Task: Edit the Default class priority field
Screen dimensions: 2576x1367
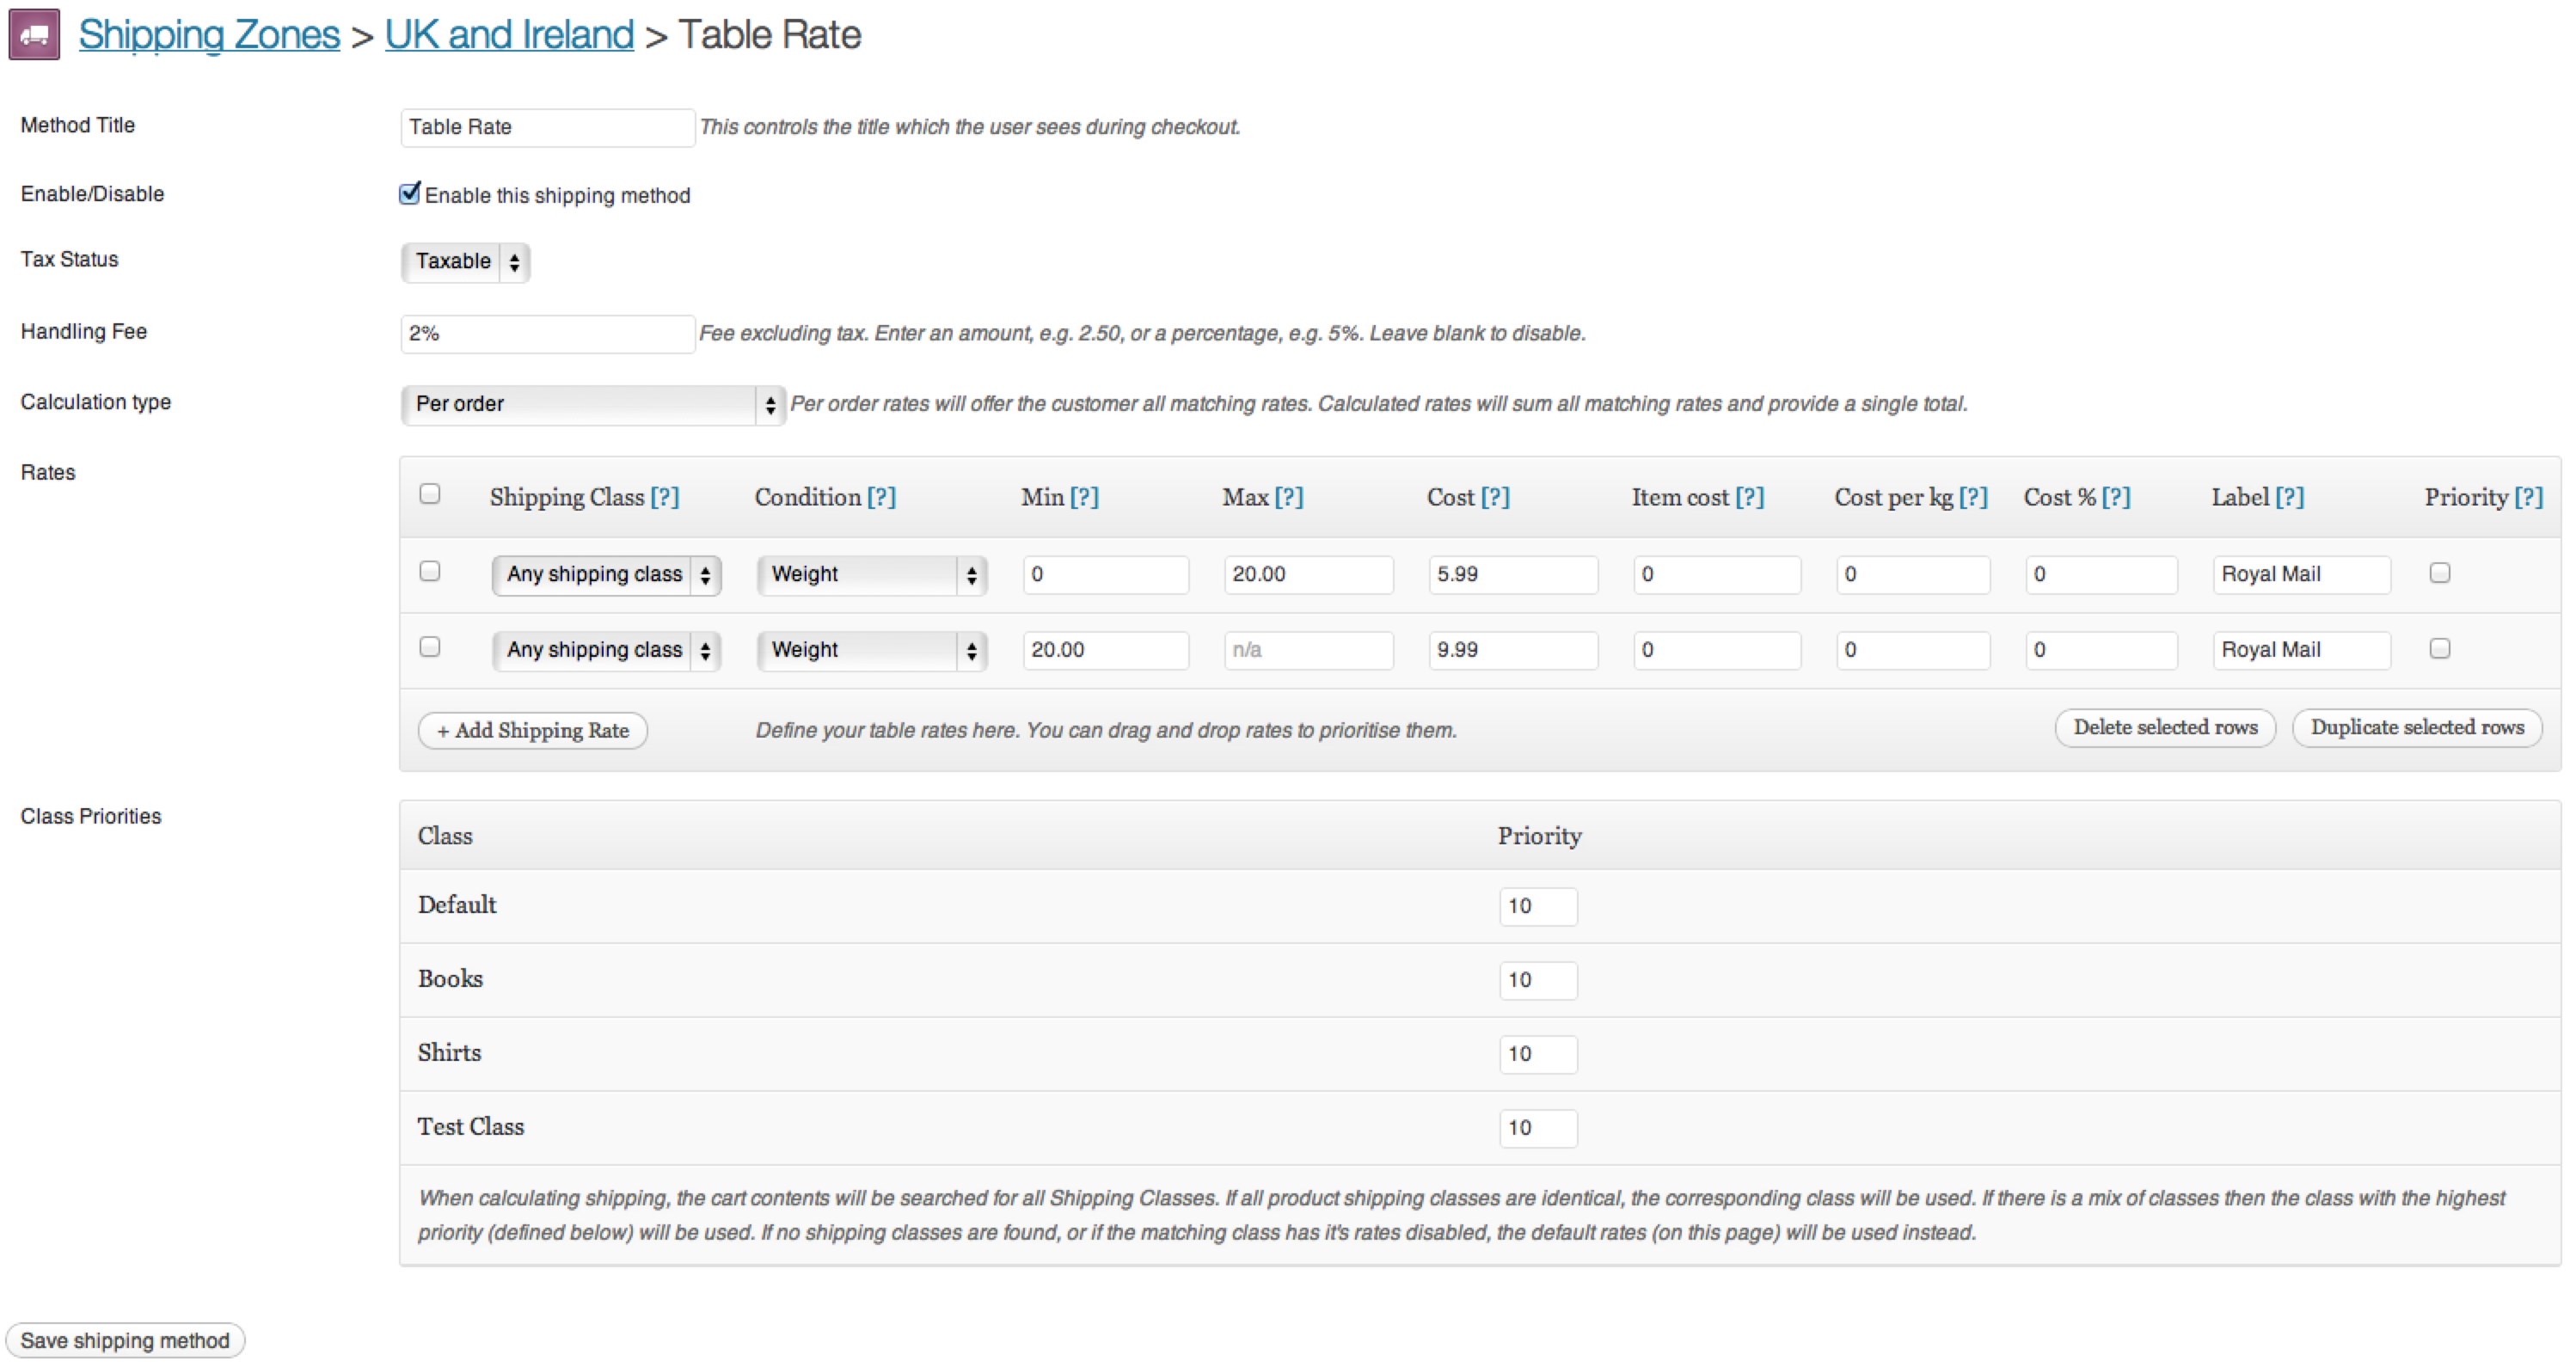Action: 1539,907
